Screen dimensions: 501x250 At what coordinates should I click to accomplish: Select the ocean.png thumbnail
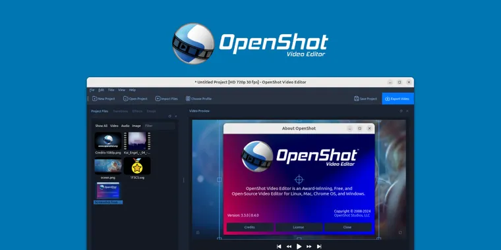pos(108,166)
